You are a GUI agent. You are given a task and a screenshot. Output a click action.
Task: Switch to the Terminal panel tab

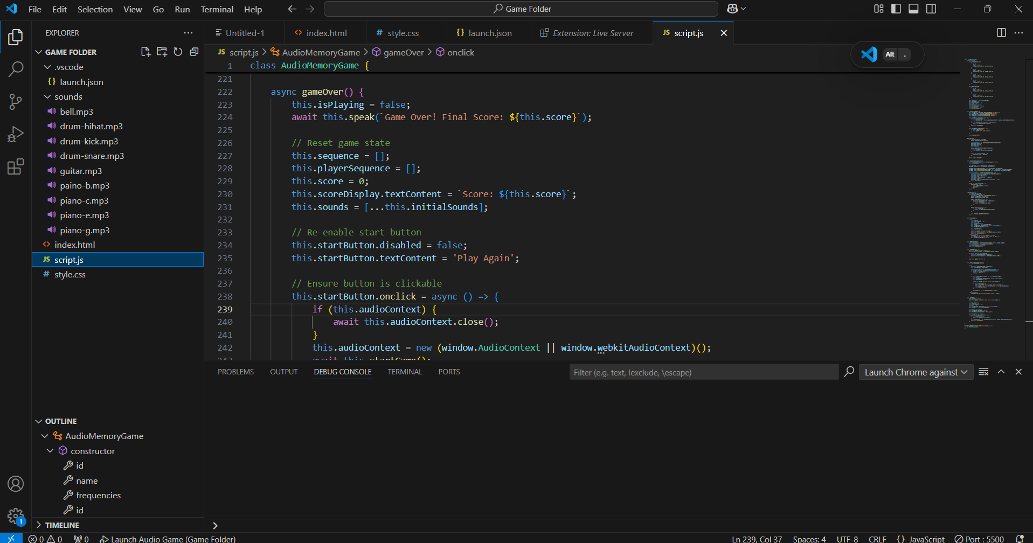pos(405,372)
